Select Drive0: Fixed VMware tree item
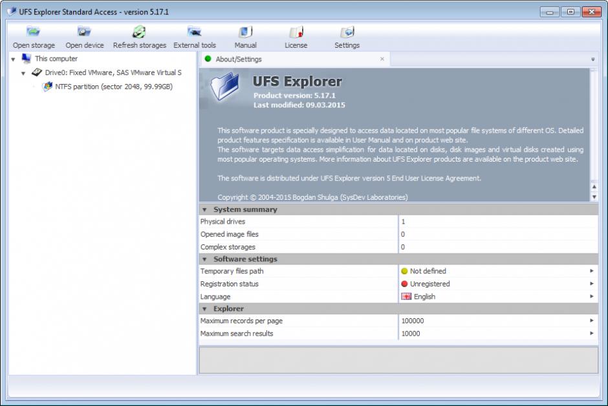The width and height of the screenshot is (608, 406). 113,72
